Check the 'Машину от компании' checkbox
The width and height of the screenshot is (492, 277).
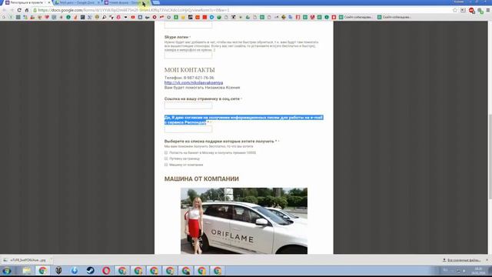tap(166, 165)
